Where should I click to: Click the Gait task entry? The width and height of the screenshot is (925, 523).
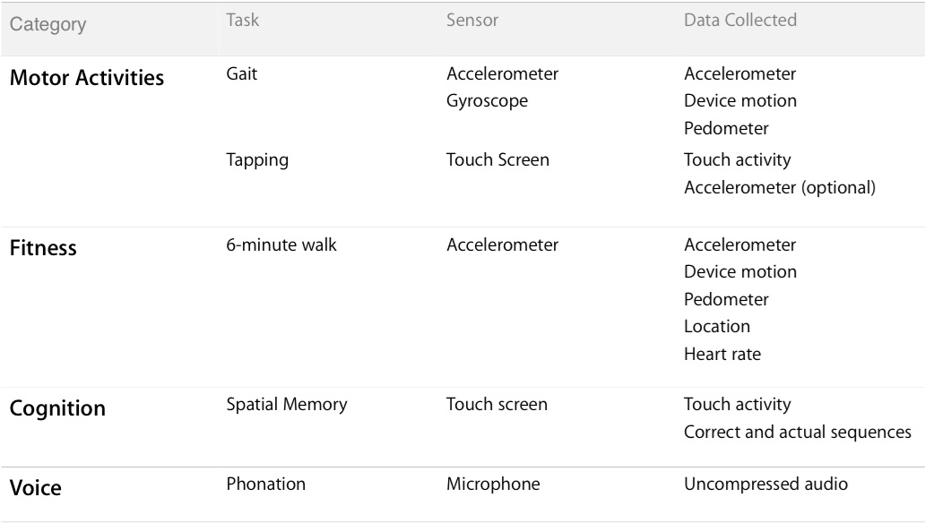coord(241,73)
